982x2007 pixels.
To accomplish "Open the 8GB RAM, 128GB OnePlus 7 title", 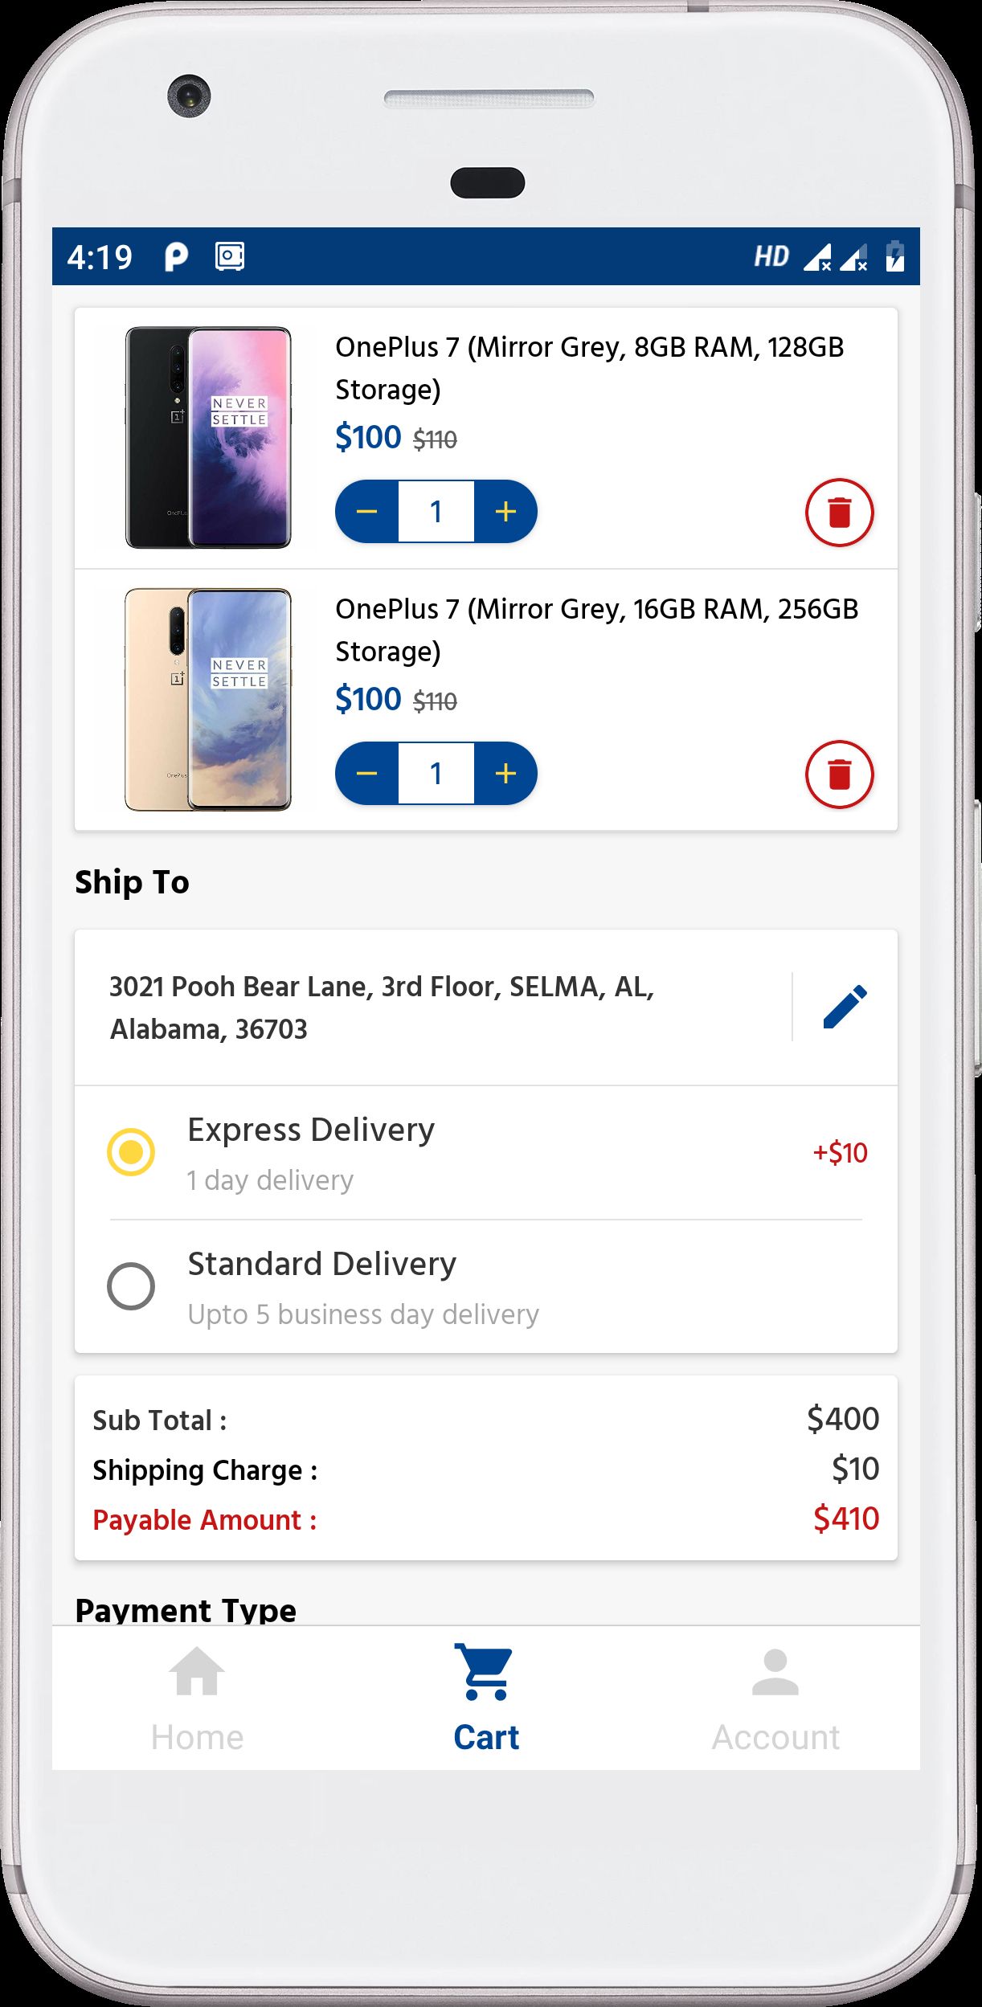I will click(x=589, y=368).
